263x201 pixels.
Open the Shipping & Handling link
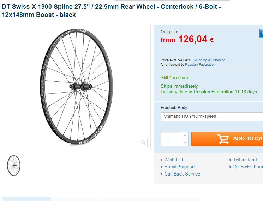pos(209,60)
